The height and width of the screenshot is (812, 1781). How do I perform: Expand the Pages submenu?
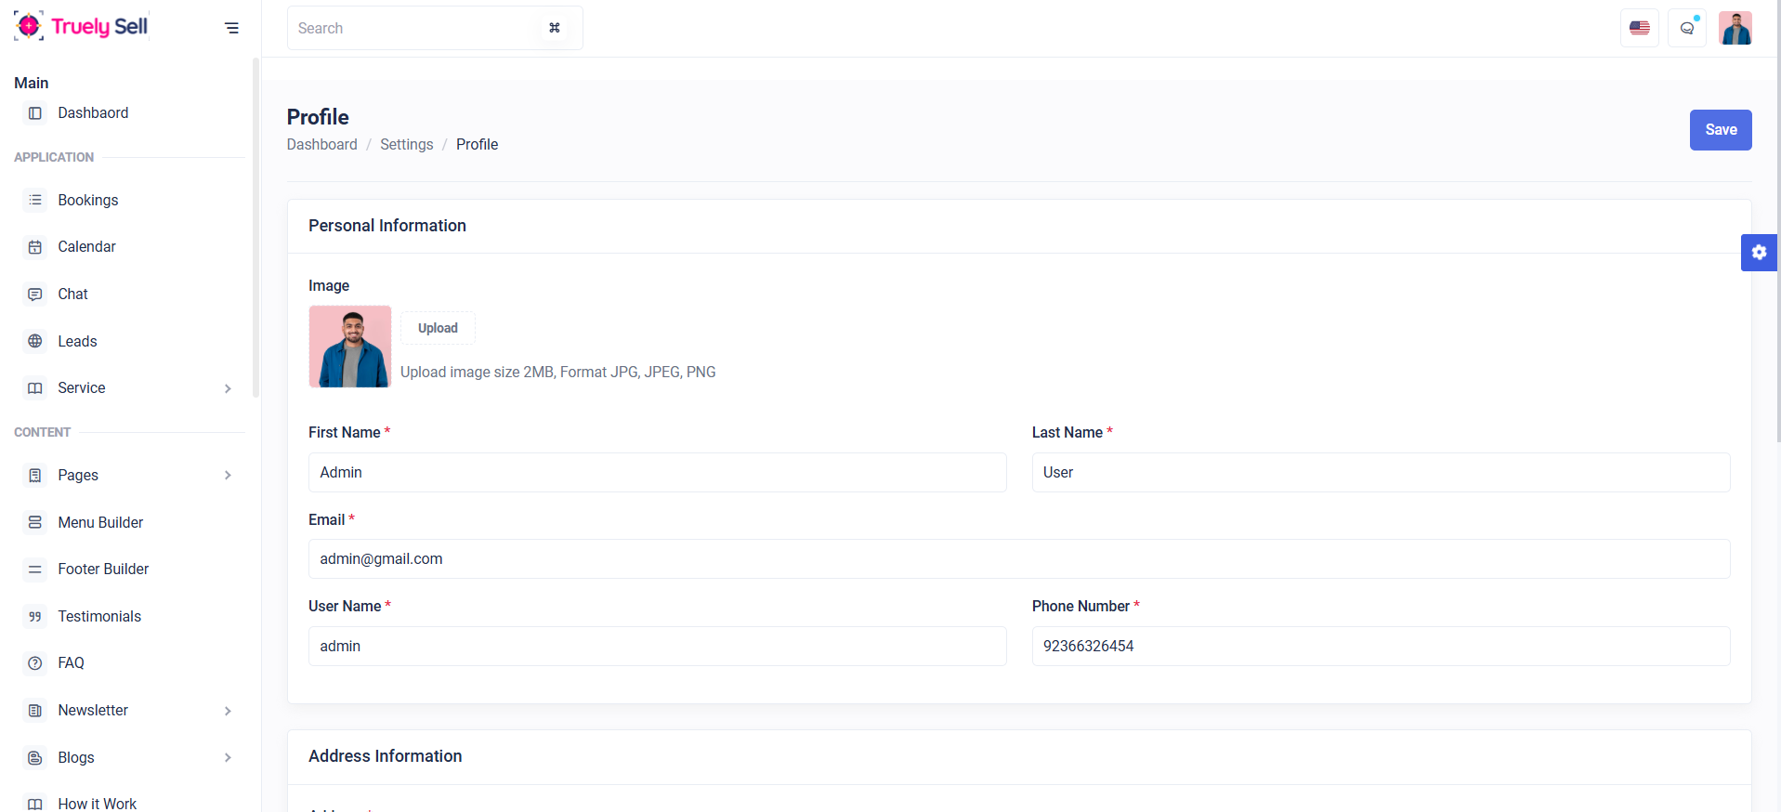228,476
